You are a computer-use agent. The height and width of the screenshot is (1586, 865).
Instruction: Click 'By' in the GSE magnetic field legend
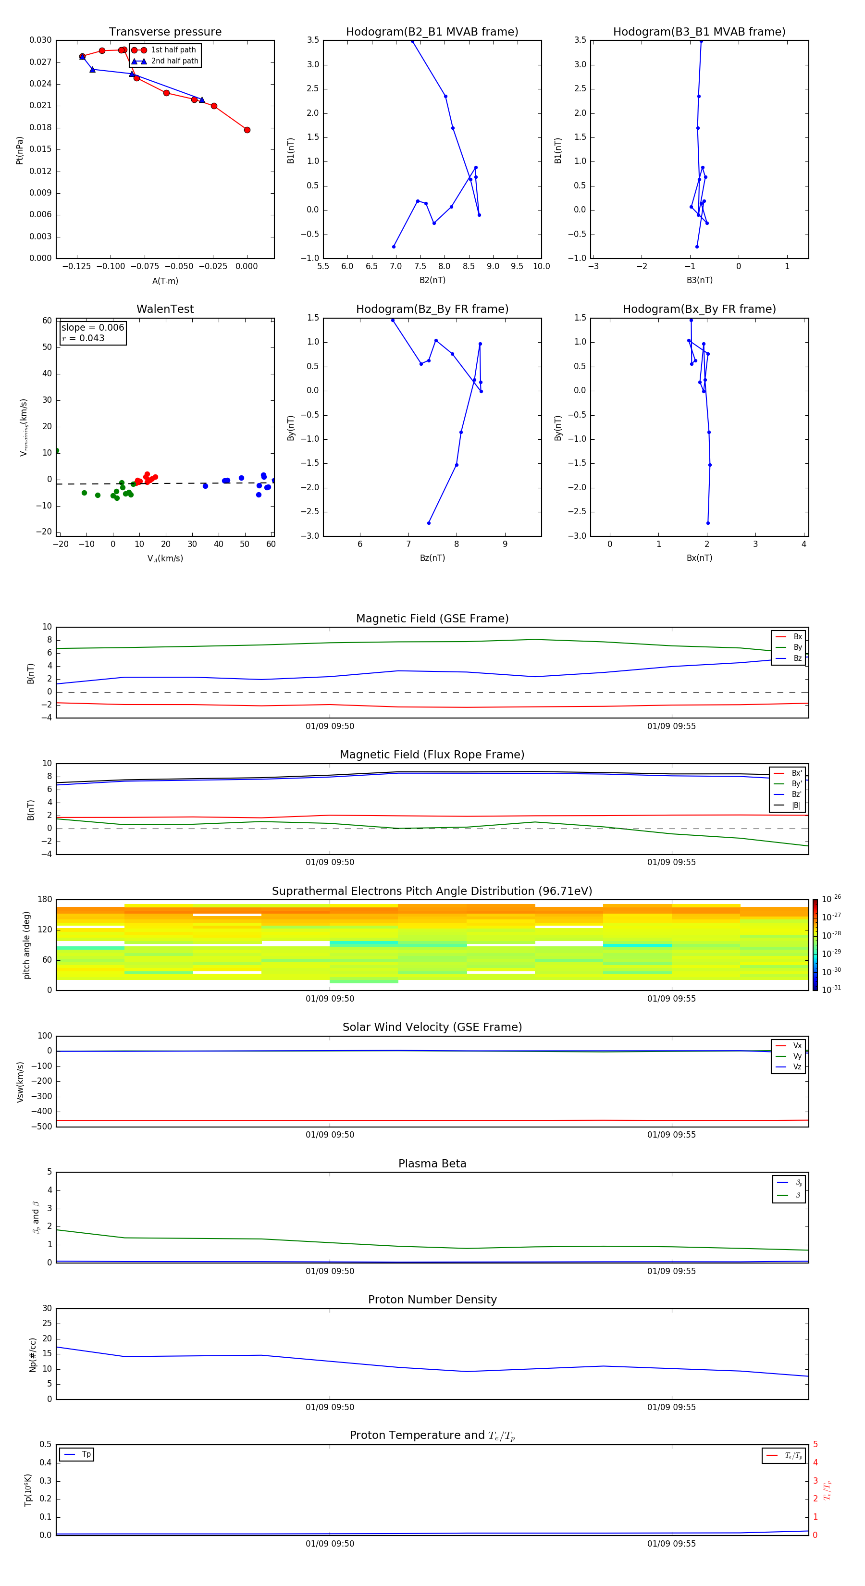pos(797,648)
